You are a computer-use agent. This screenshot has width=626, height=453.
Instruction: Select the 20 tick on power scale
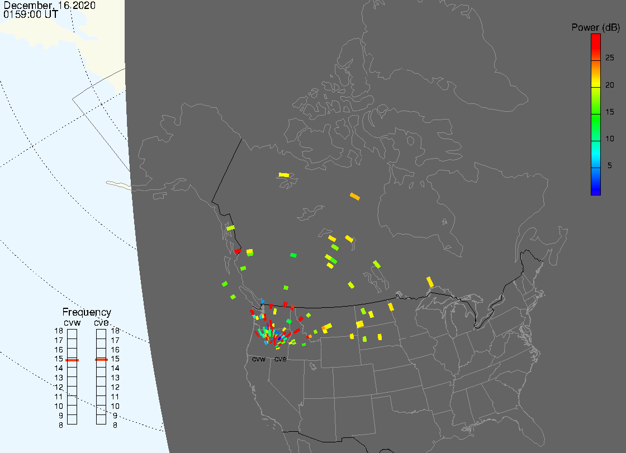pyautogui.click(x=610, y=84)
